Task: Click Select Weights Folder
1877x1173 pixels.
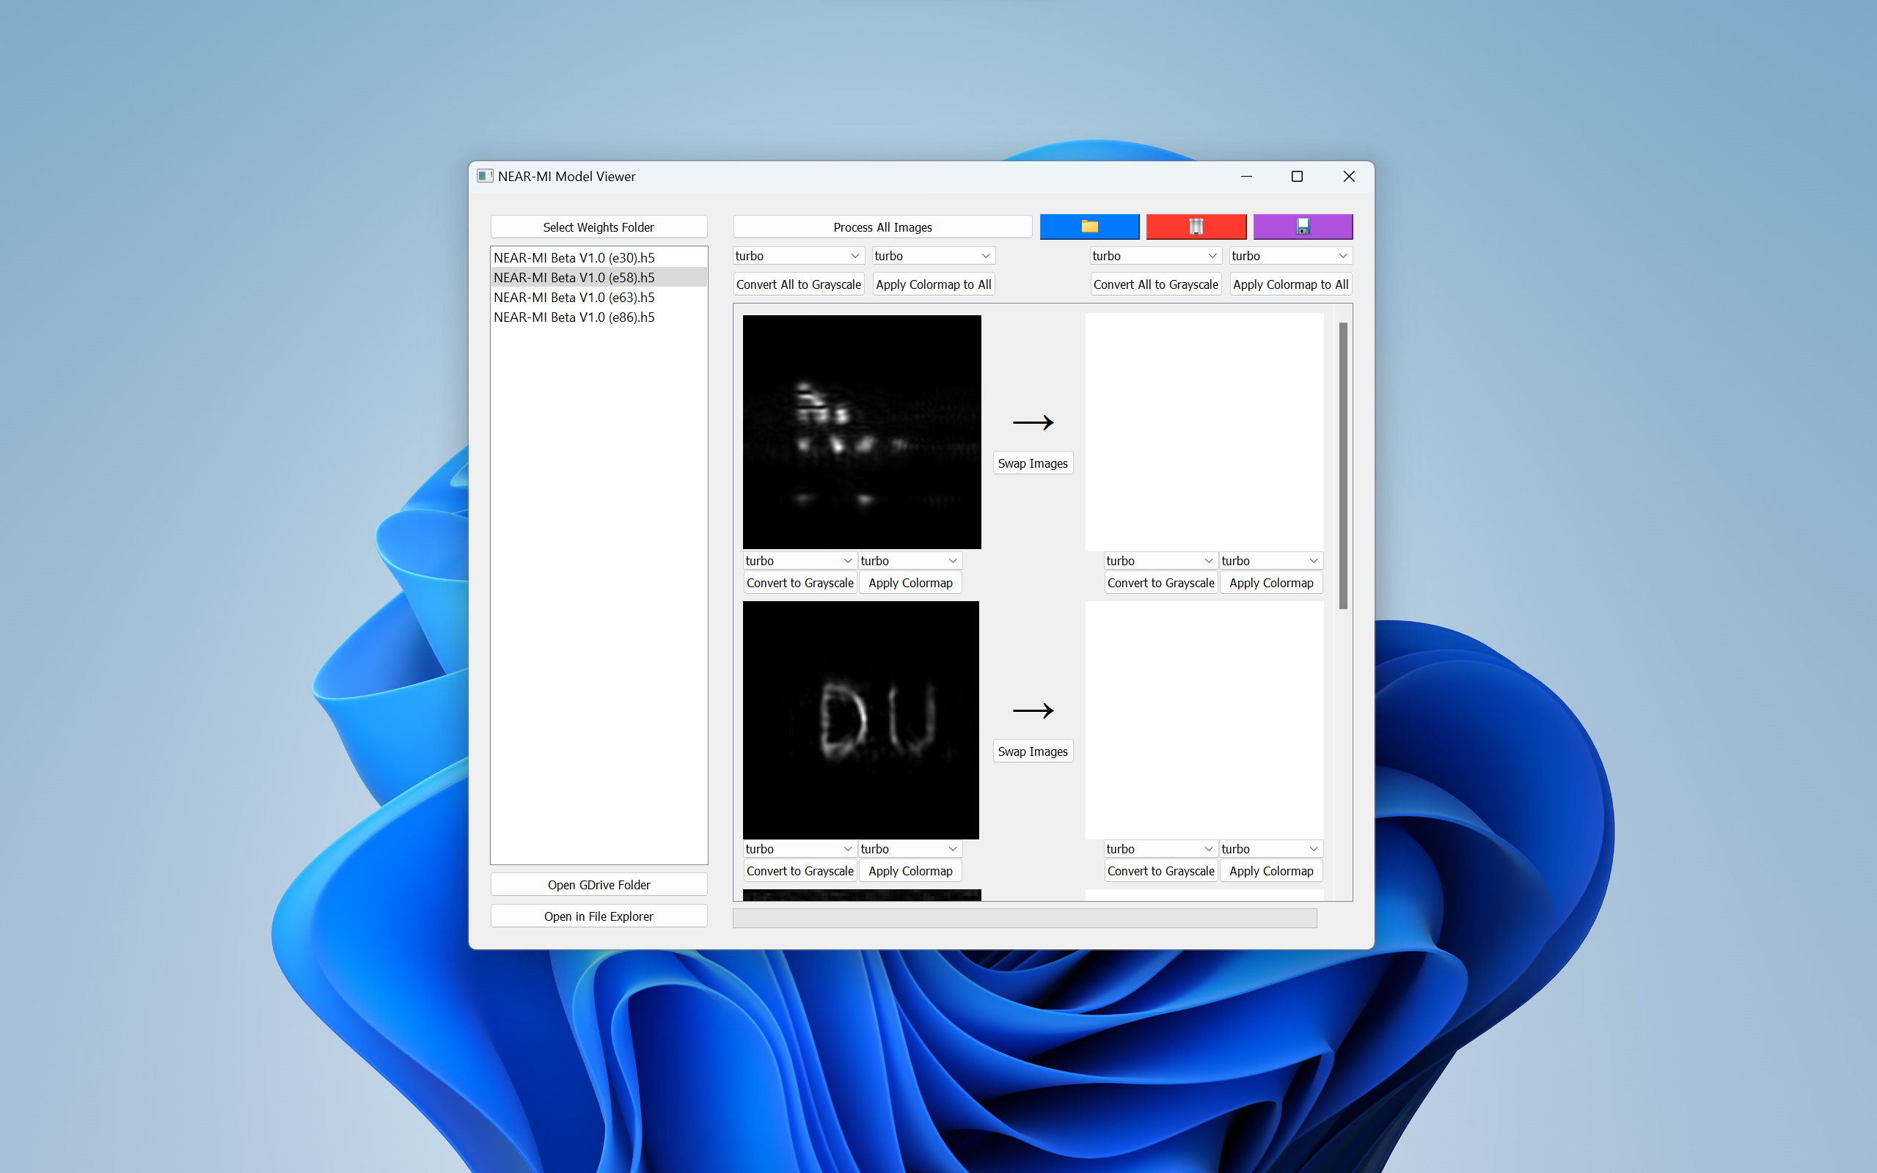Action: (x=599, y=227)
